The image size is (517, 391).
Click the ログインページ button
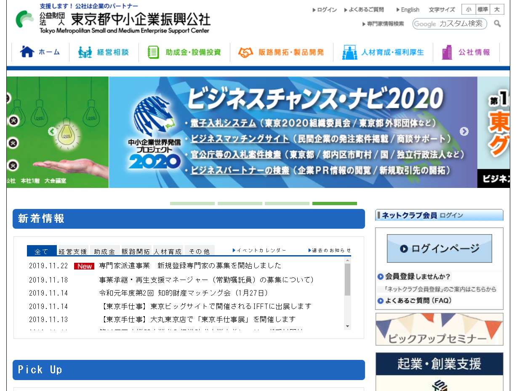click(x=439, y=248)
